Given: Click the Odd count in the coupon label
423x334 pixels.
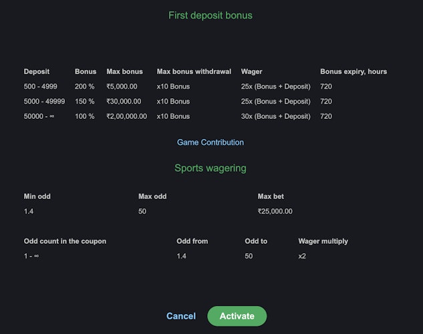Looking at the screenshot, I should (x=65, y=241).
